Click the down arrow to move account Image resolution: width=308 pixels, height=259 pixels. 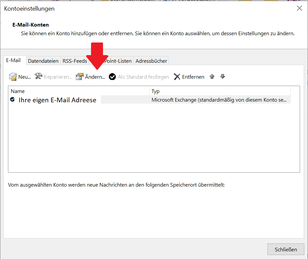[x=222, y=76]
